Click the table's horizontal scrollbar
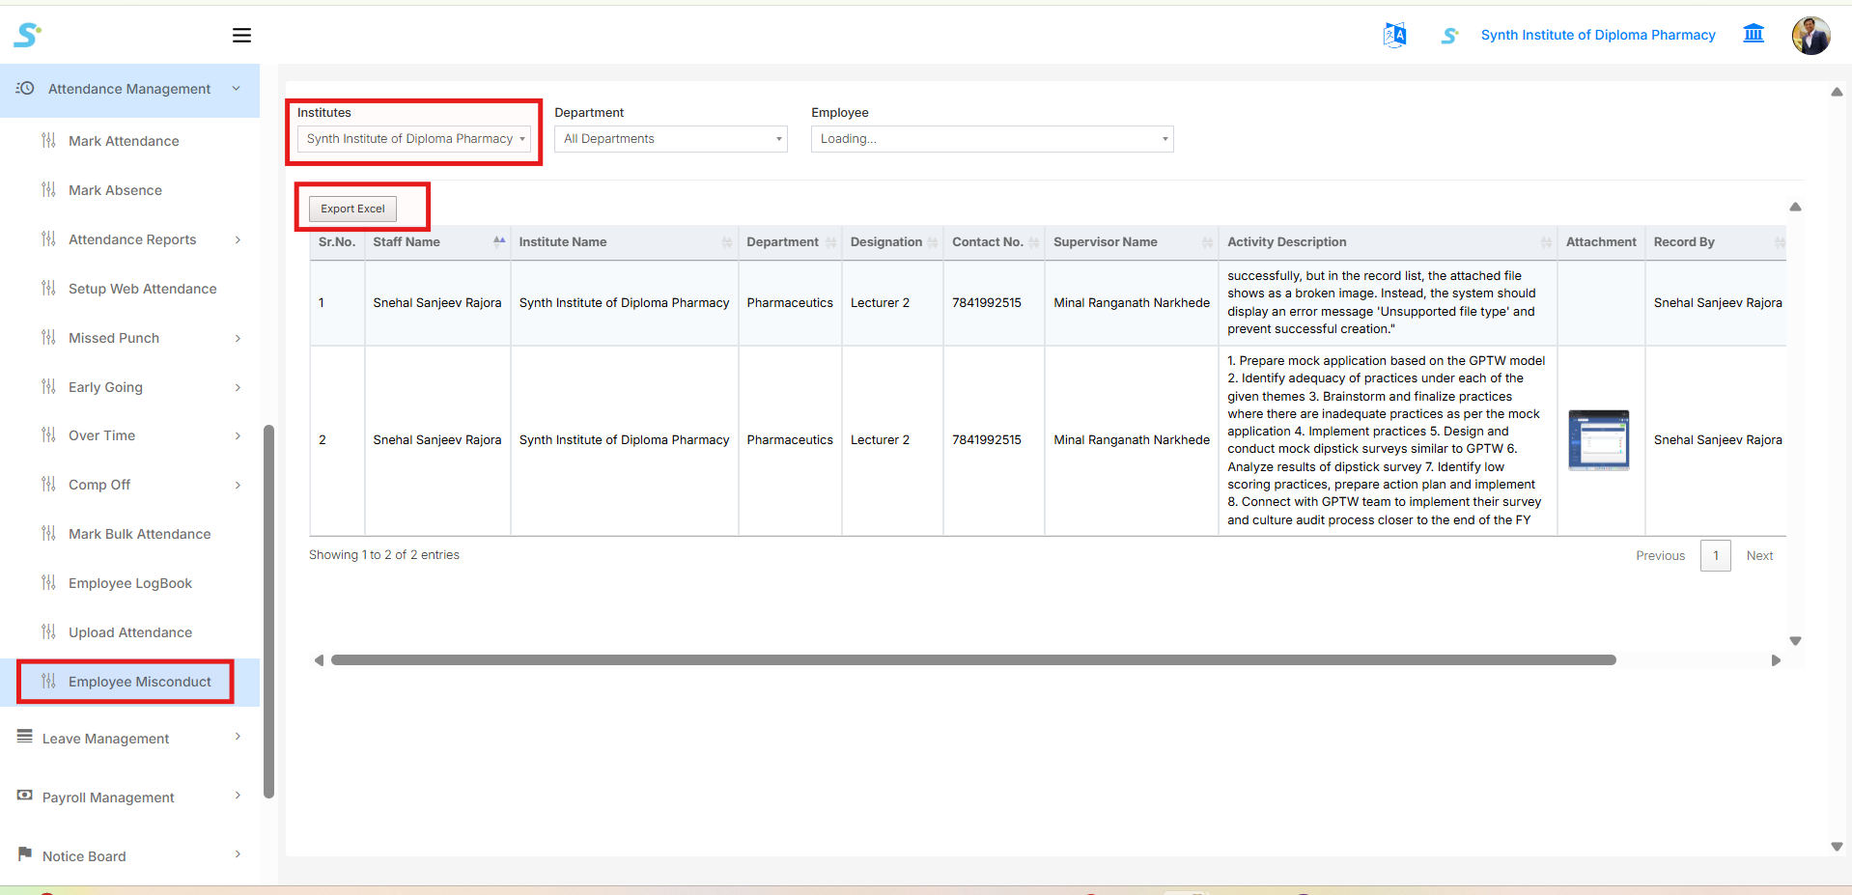1852x895 pixels. point(973,660)
